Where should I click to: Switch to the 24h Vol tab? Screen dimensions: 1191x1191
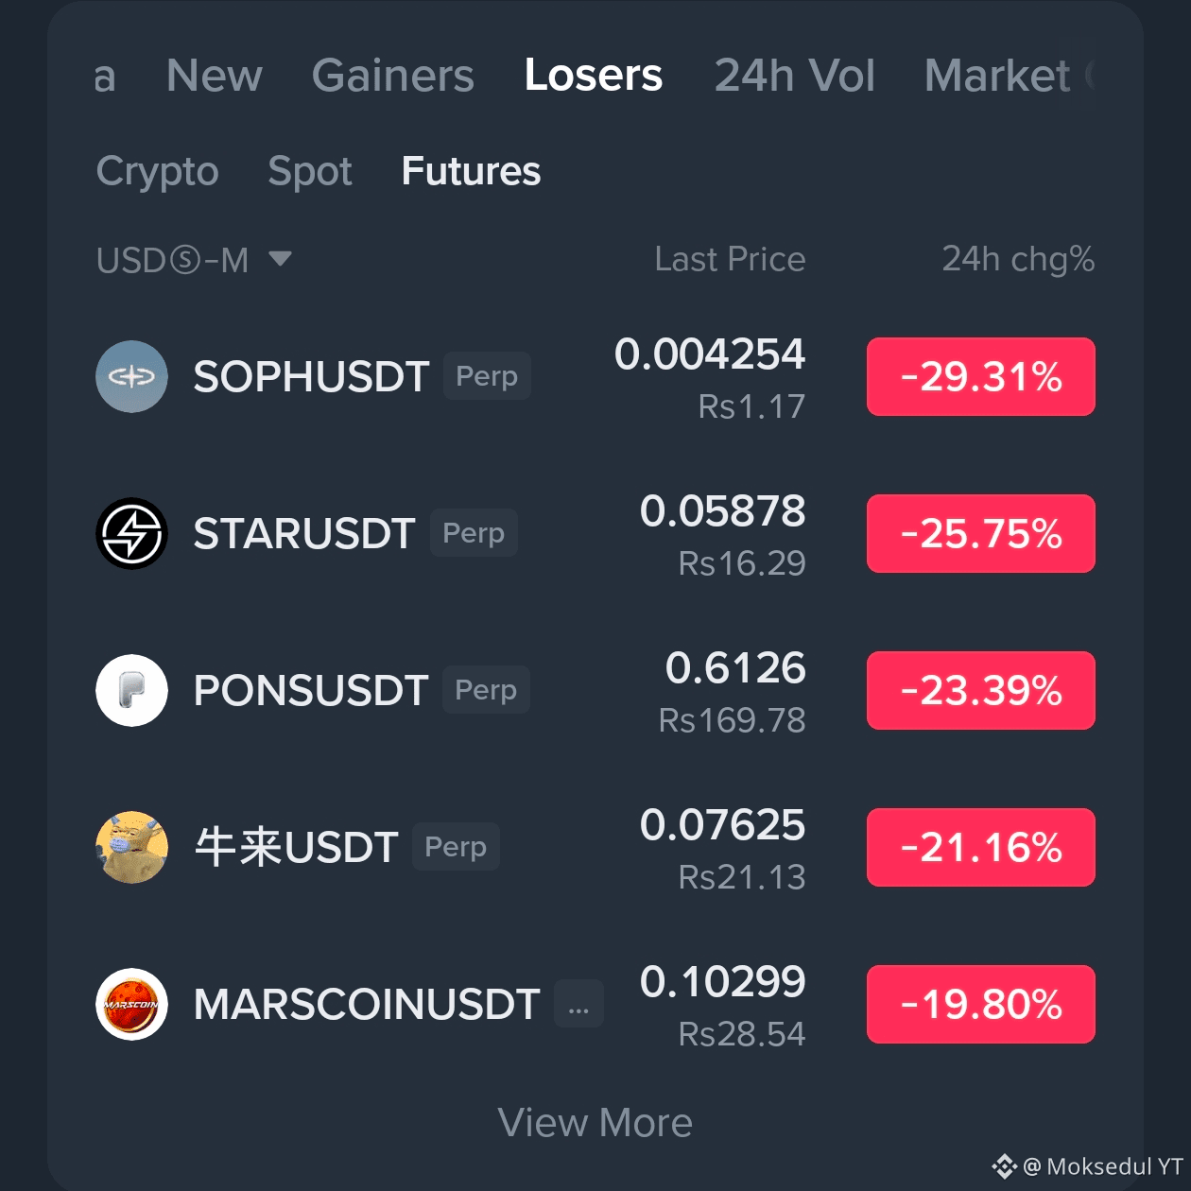tap(795, 76)
